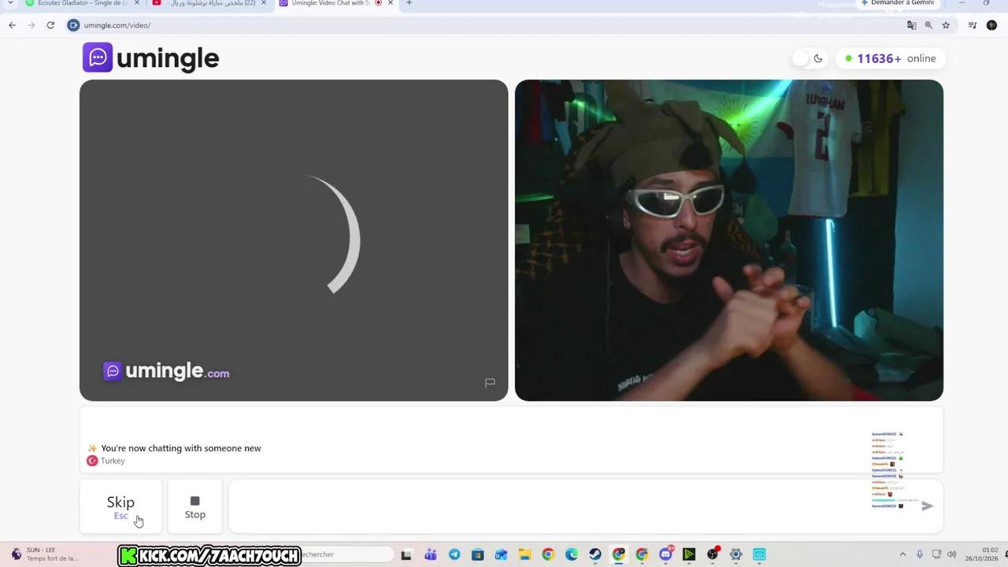The height and width of the screenshot is (567, 1008).
Task: Send the chat message with arrow icon
Action: (x=927, y=506)
